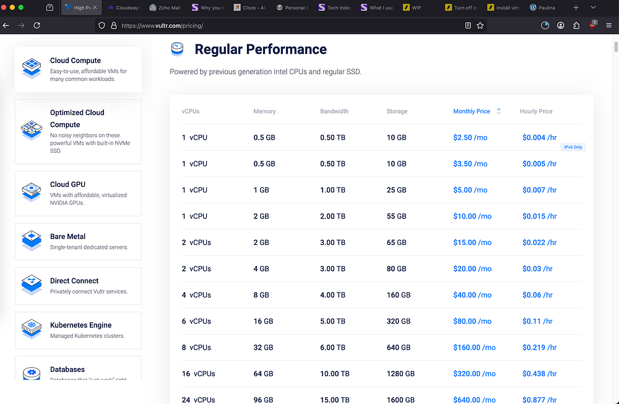Click the Direct Connect sidebar icon
619x404 pixels.
32,285
